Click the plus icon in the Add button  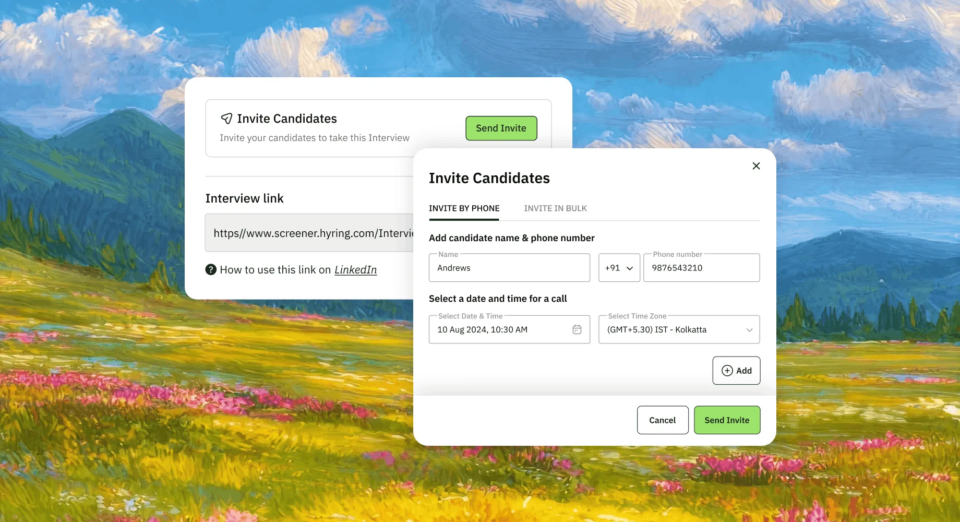coord(727,371)
